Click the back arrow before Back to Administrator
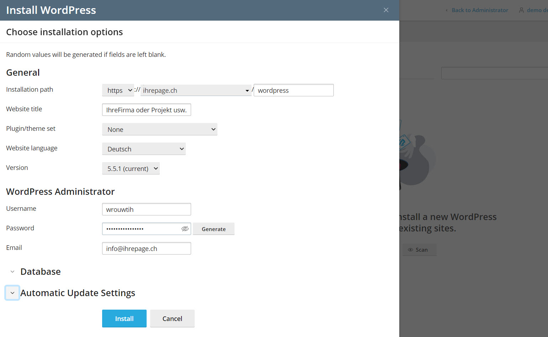548x337 pixels. tap(447, 10)
